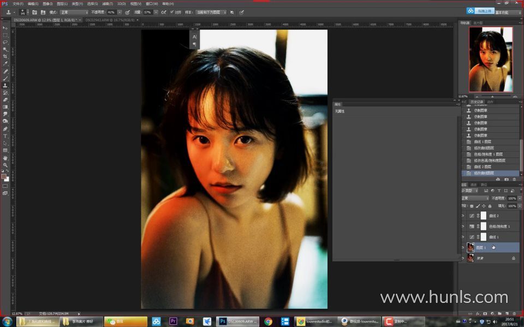The height and width of the screenshot is (327, 524).
Task: Open the 3D(D) menu
Action: 121,4
